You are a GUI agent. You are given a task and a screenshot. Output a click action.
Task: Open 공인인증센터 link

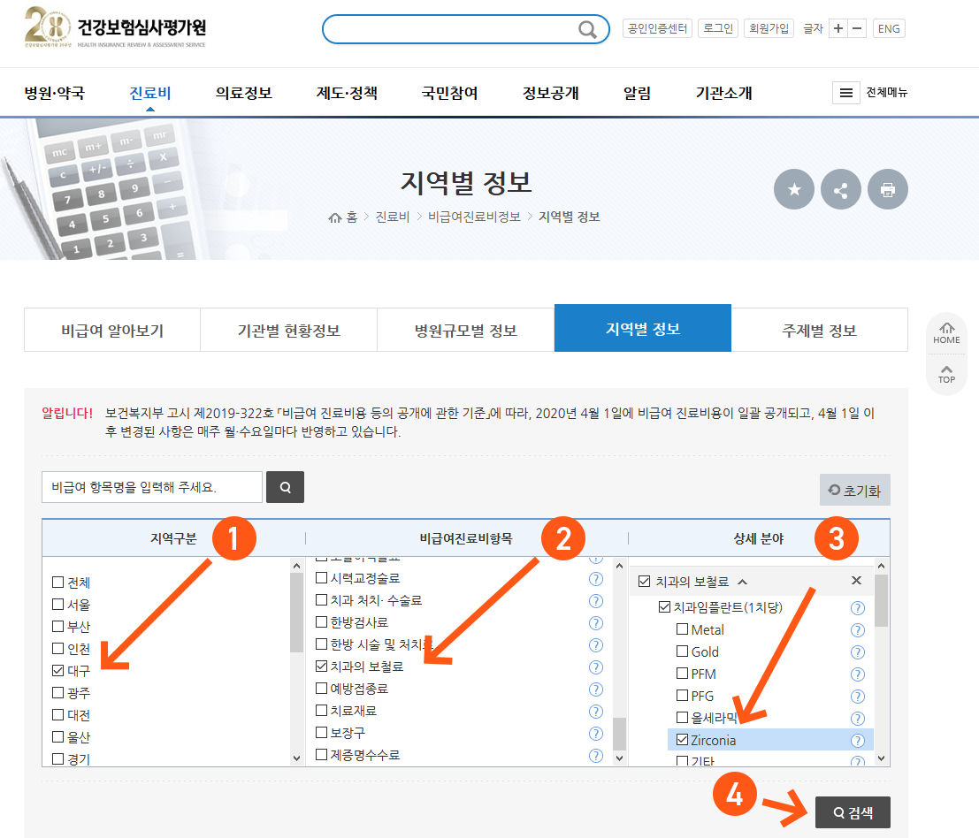coord(657,28)
